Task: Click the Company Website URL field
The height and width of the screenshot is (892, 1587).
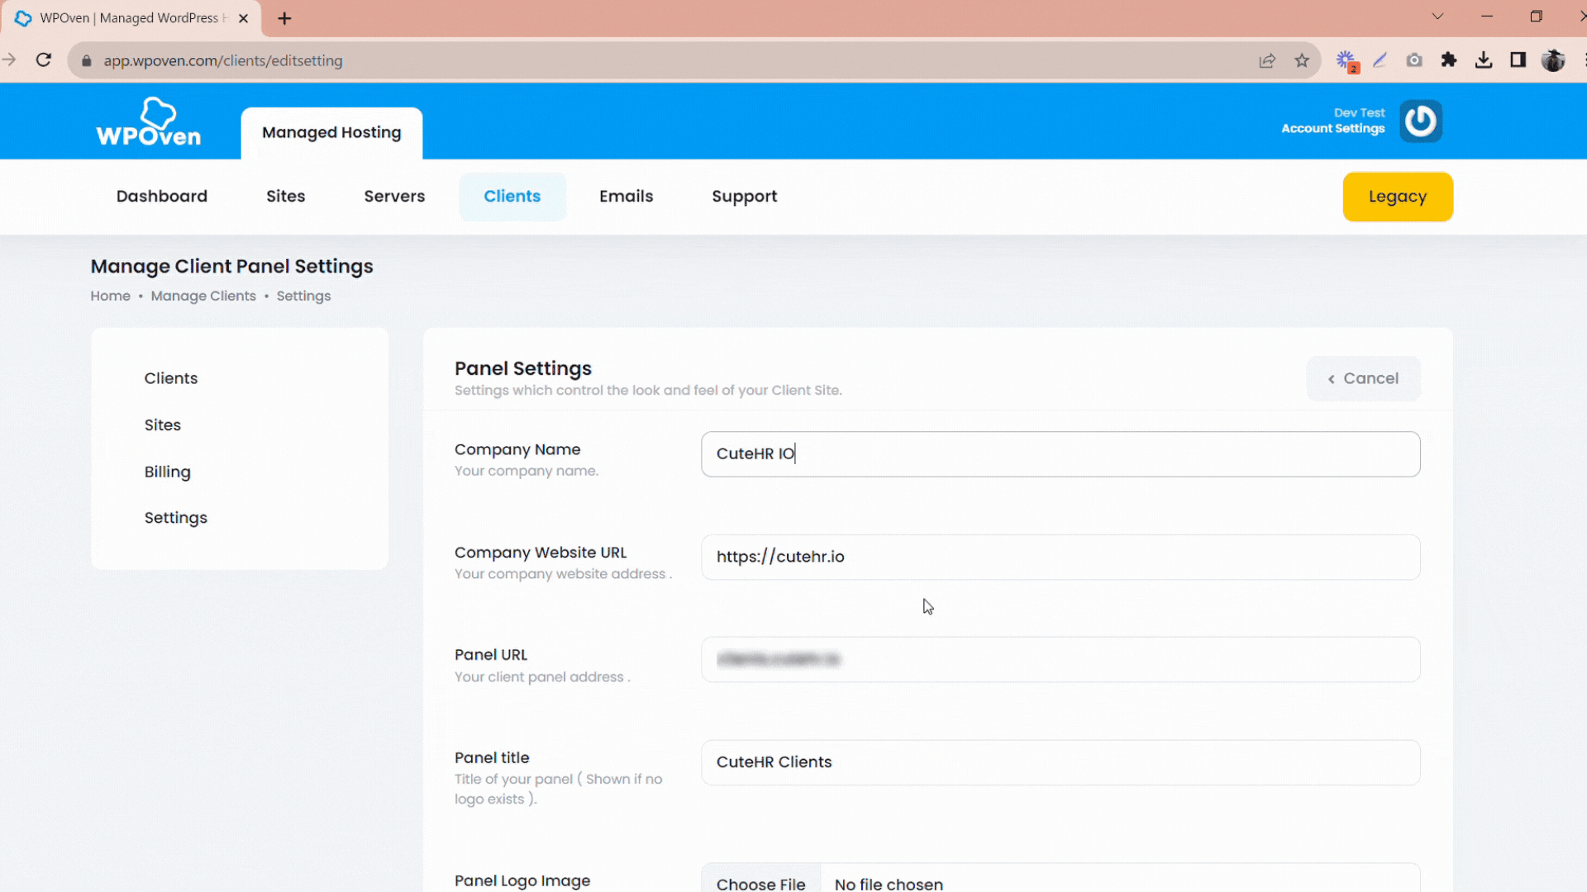Action: 1060,557
